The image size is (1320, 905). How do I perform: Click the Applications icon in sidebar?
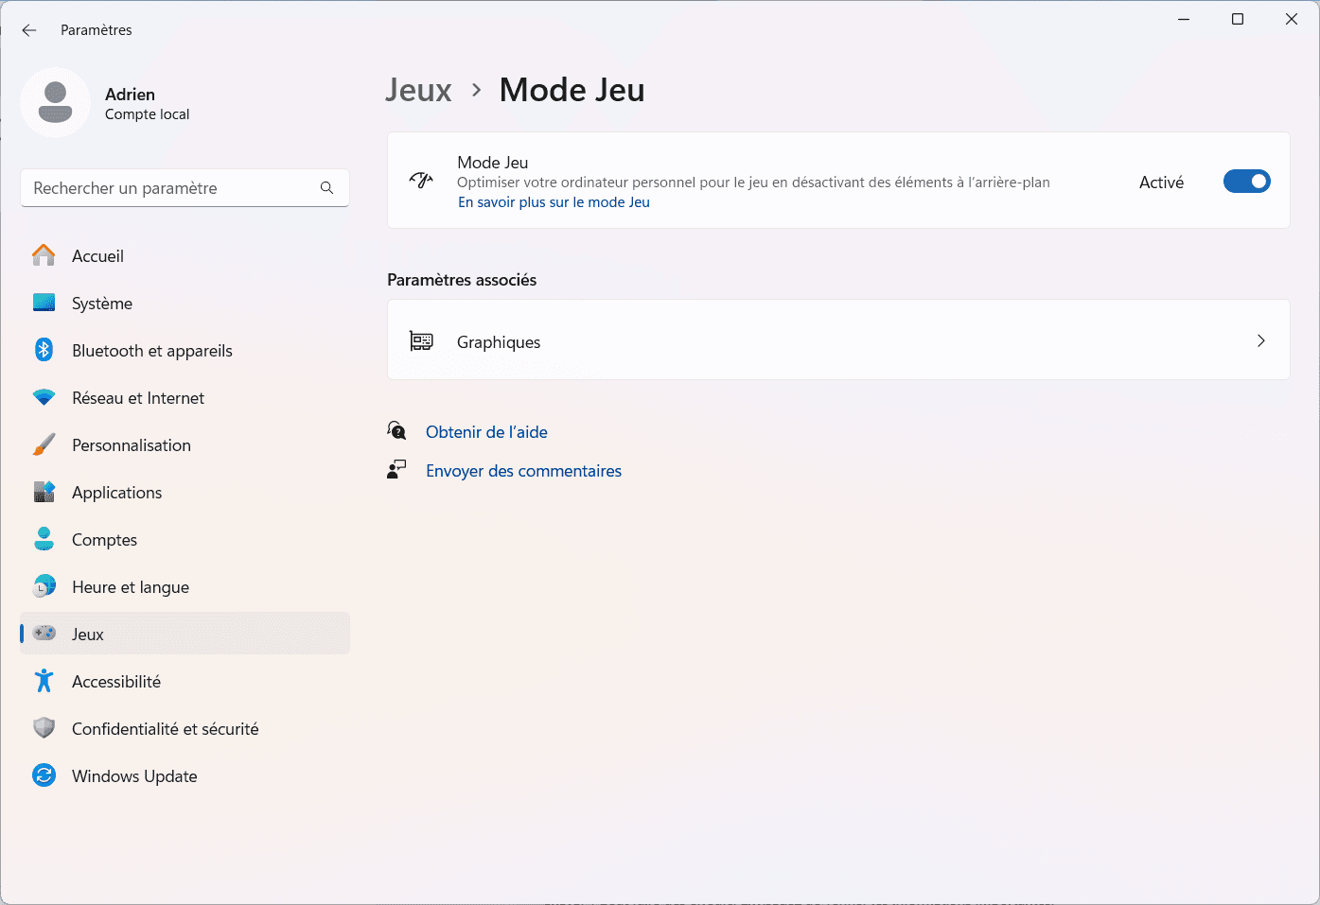pos(44,492)
